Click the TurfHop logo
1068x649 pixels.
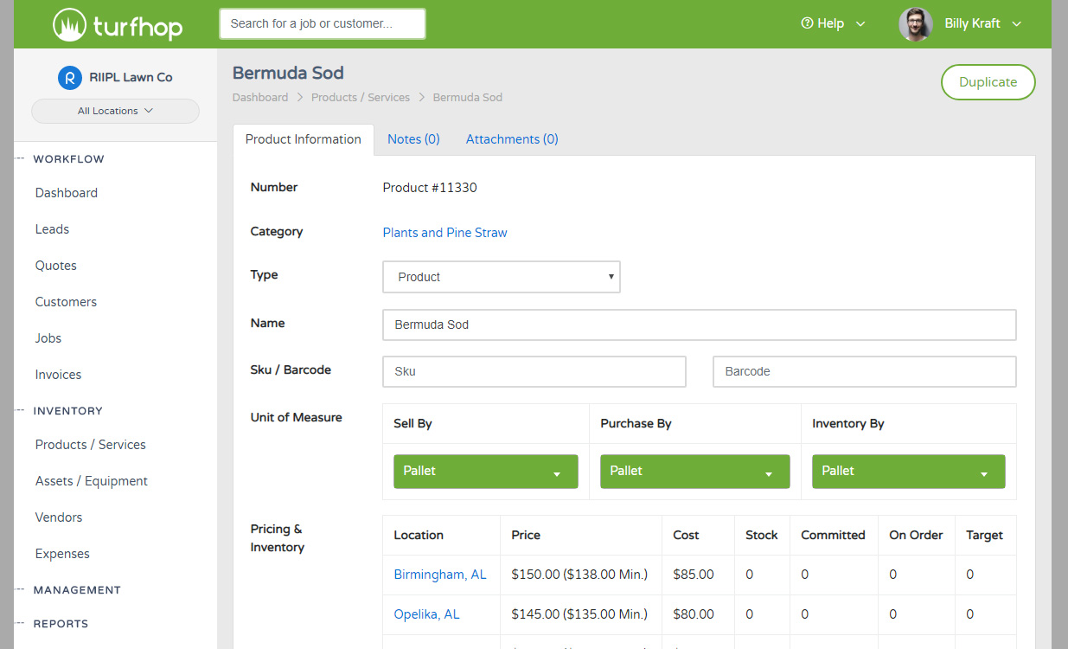point(117,23)
